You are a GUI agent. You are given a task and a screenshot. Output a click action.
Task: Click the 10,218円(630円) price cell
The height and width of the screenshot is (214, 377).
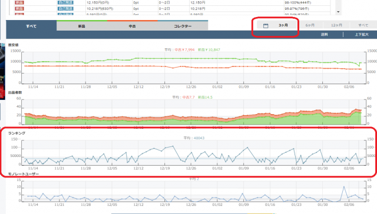(100, 9)
